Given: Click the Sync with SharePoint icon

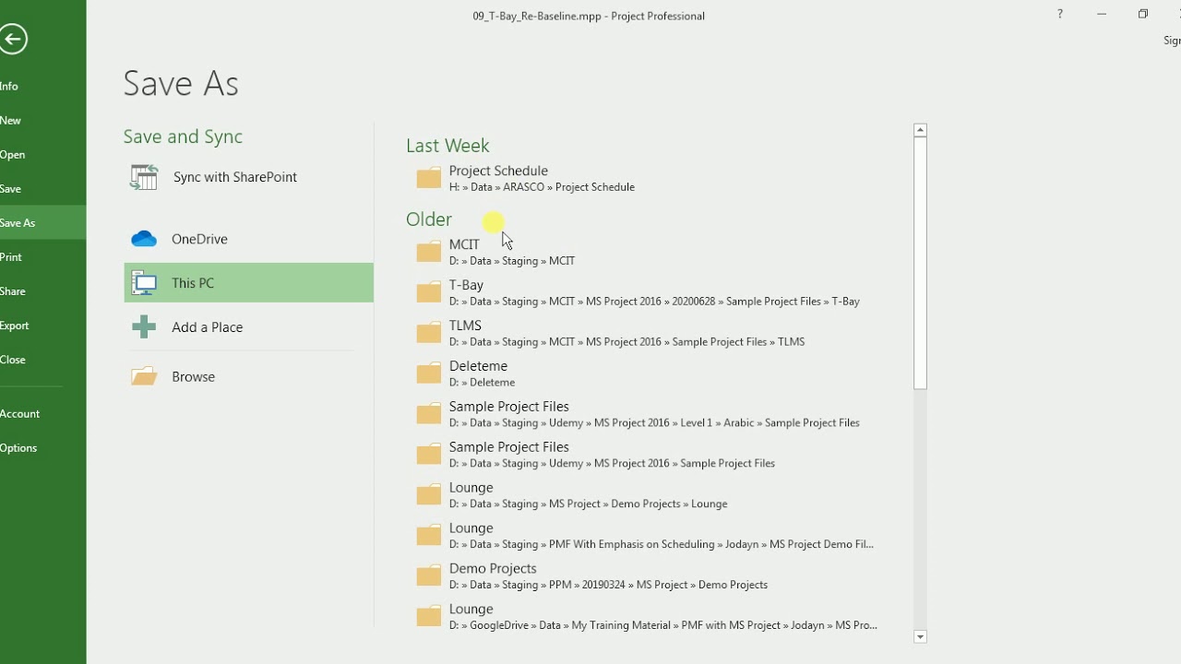Looking at the screenshot, I should pyautogui.click(x=144, y=177).
